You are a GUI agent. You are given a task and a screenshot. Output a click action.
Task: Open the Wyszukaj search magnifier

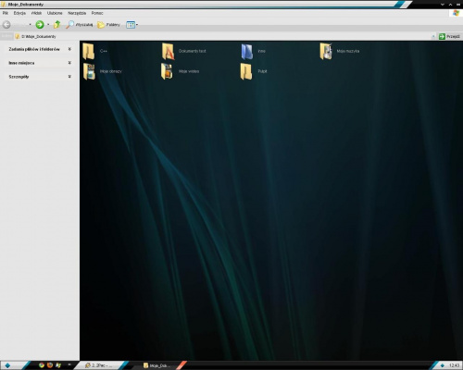click(70, 25)
